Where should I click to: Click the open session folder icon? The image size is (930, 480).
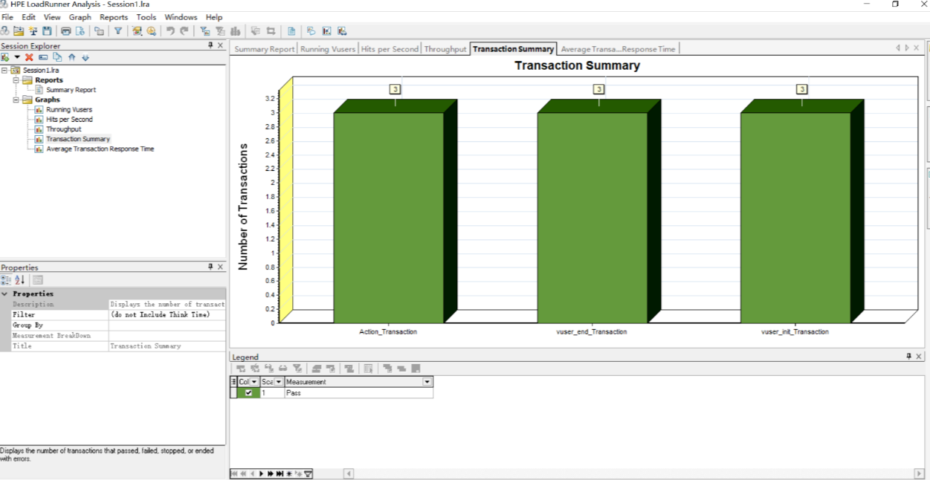pos(19,31)
